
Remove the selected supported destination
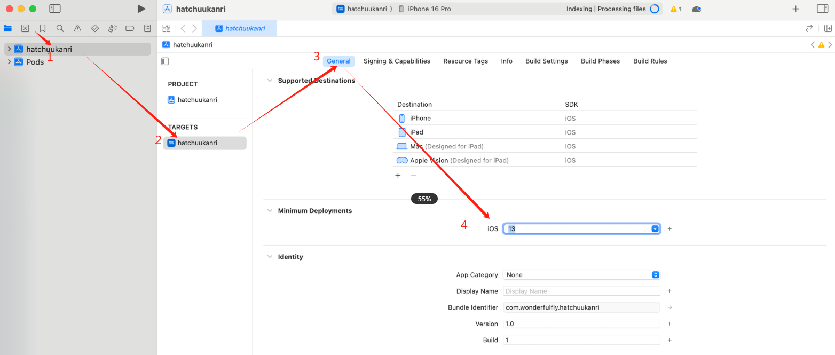pyautogui.click(x=413, y=175)
